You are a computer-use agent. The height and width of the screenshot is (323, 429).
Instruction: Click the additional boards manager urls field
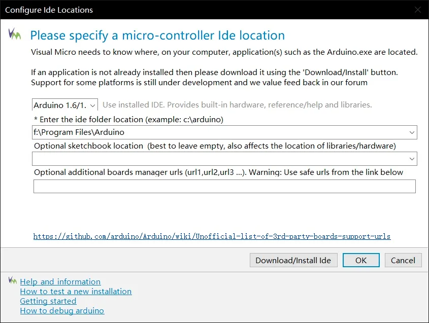[x=224, y=186]
